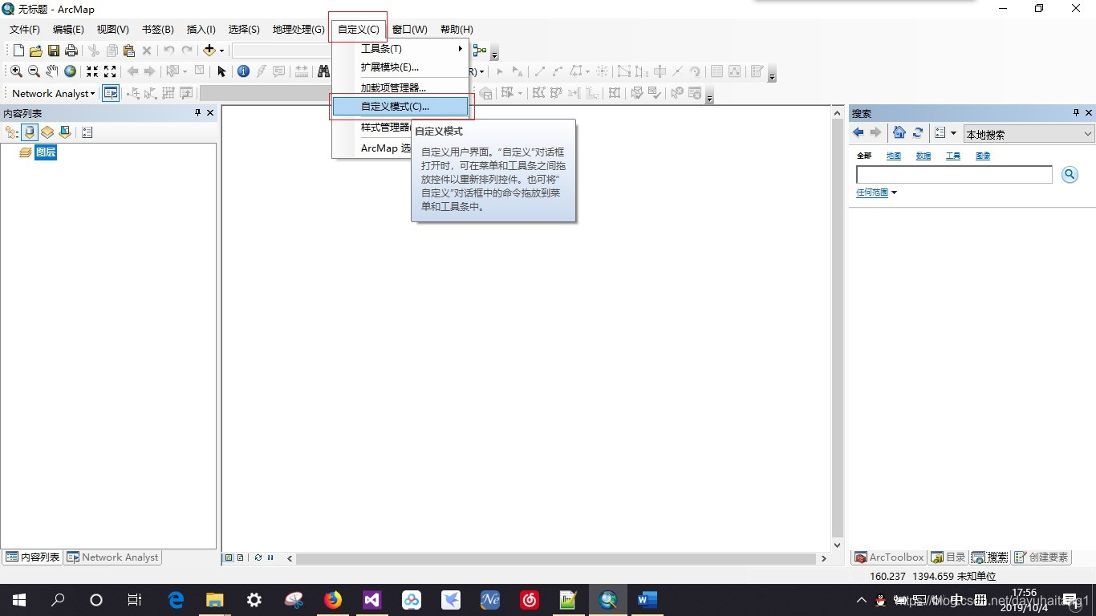Viewport: 1096px width, 616px height.
Task: Toggle the Network Analyst Window button
Action: 110,93
